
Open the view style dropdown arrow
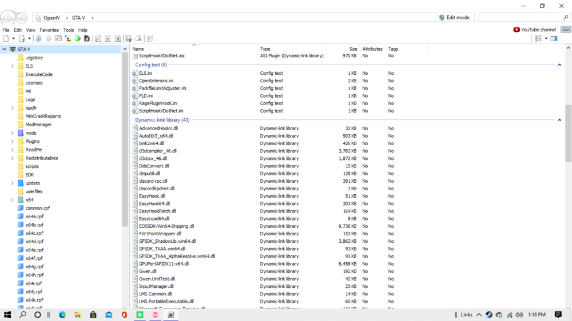pyautogui.click(x=546, y=39)
